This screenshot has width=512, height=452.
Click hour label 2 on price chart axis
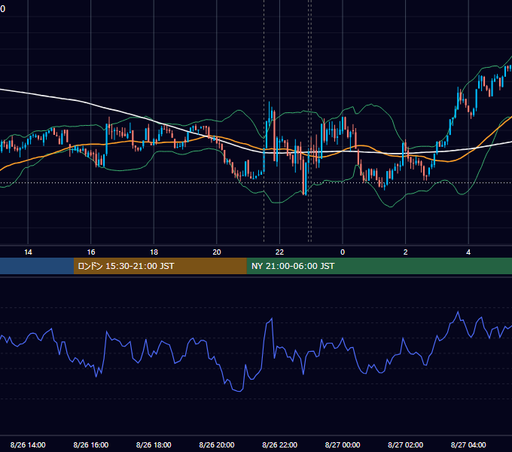(x=406, y=252)
